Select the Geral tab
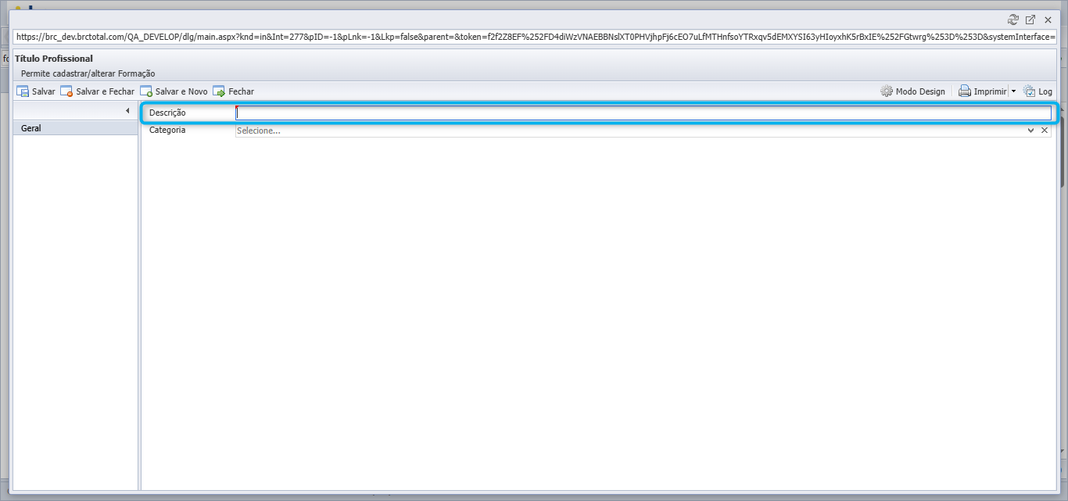Image resolution: width=1068 pixels, height=501 pixels. pyautogui.click(x=76, y=128)
